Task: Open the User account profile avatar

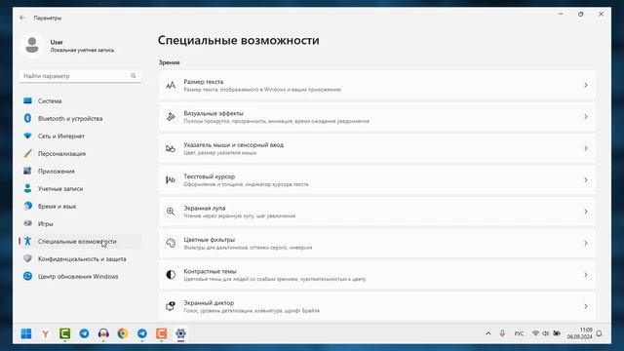Action: coord(32,45)
